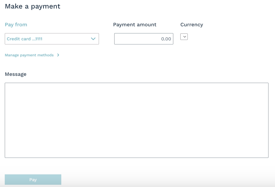Screen dimensions: 275x187
Task: Open the Manage payment methods link
Action: coord(29,55)
